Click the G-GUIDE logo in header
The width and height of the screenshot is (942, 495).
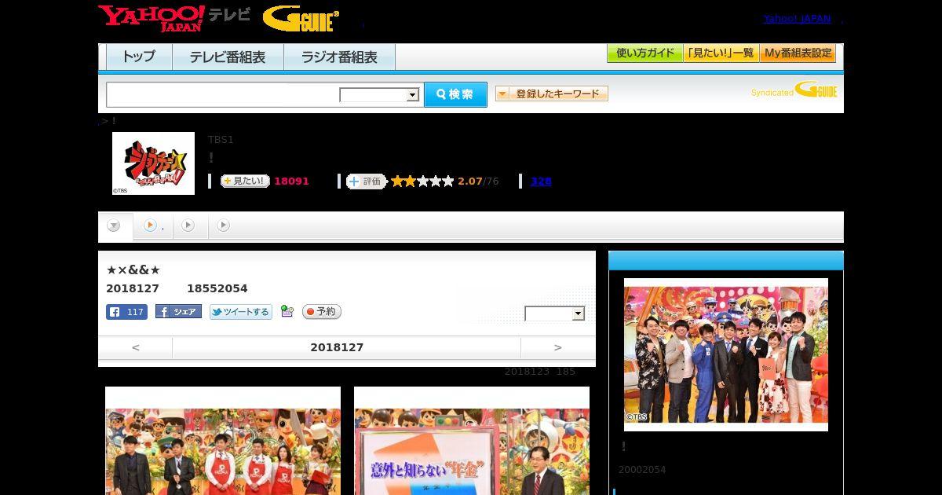(301, 18)
